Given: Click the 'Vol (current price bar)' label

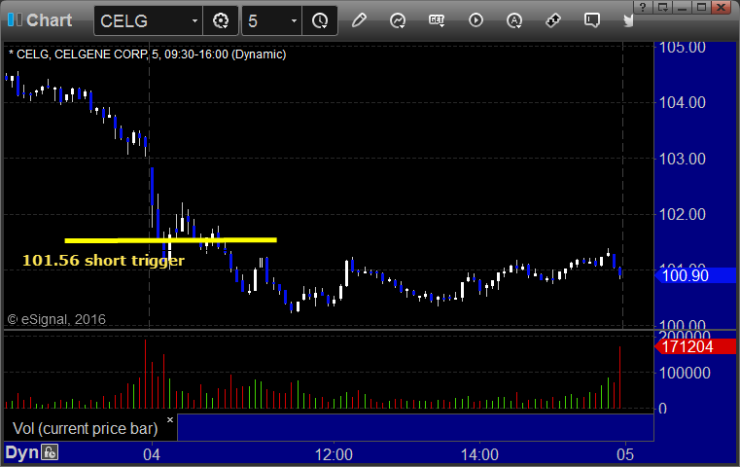Looking at the screenshot, I should coord(86,428).
